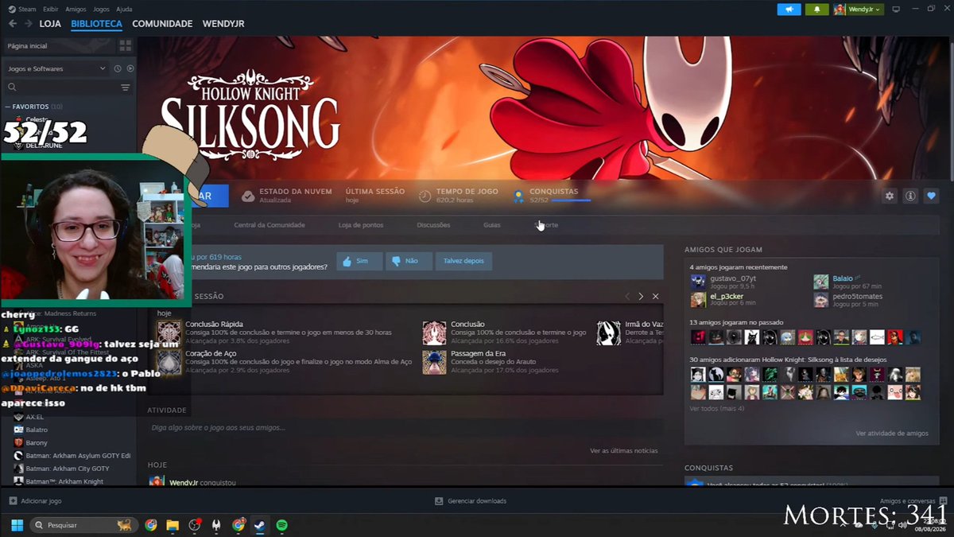Viewport: 954px width, 537px height.
Task: View CONQUISTAS 52/52 progress
Action: click(552, 195)
